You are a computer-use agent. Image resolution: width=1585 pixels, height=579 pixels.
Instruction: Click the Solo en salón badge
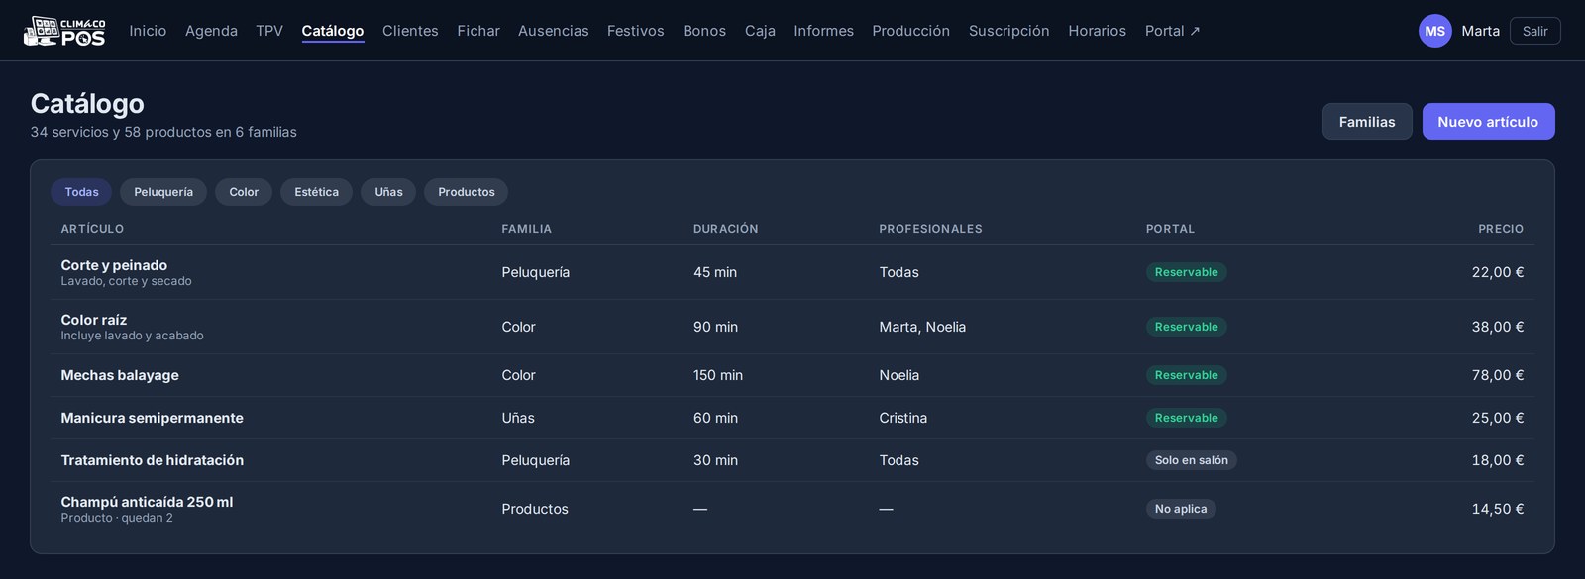(1191, 460)
